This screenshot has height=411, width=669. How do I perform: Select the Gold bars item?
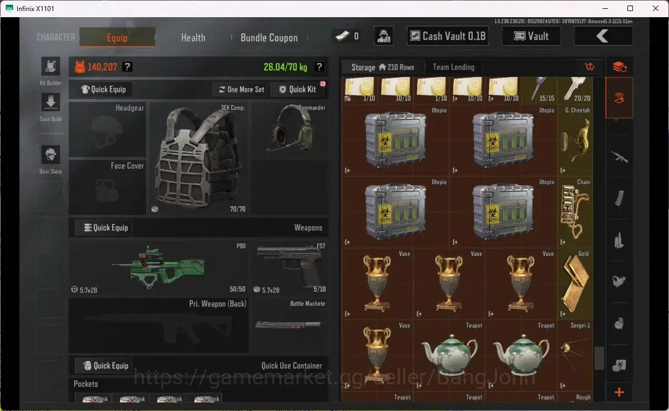[x=575, y=284]
